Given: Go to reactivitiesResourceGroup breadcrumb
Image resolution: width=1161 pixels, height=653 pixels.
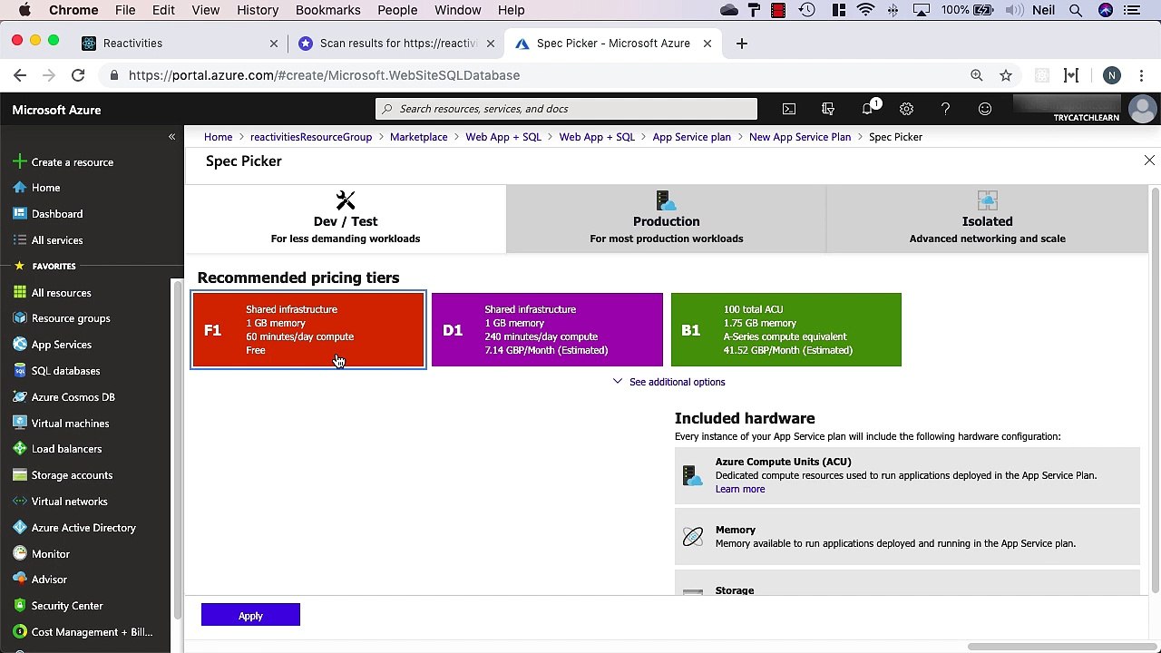Looking at the screenshot, I should [x=311, y=137].
